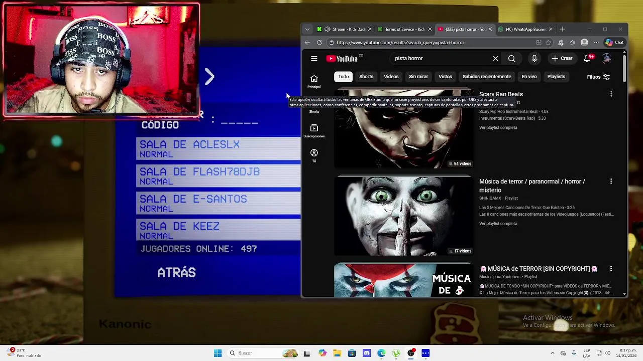Select the 'En vivo' filter chip
The width and height of the screenshot is (643, 361).
point(529,77)
